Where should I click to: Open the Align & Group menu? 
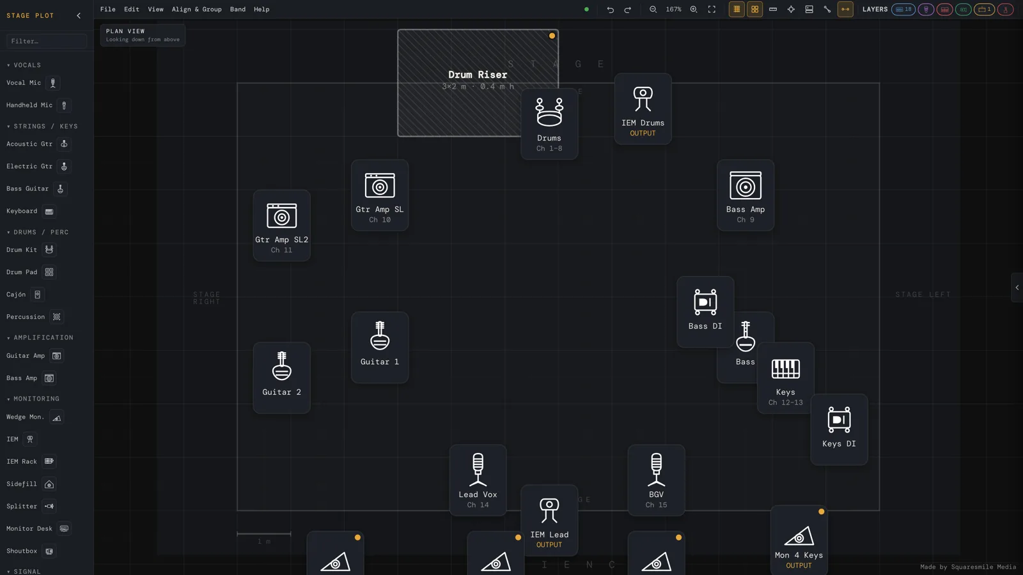coord(197,10)
